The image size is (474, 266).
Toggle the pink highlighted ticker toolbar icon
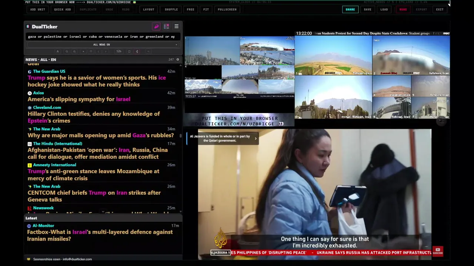[137, 51]
